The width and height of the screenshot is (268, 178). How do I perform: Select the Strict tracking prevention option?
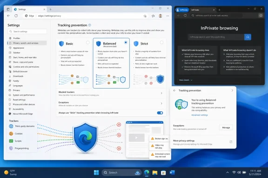(161, 42)
